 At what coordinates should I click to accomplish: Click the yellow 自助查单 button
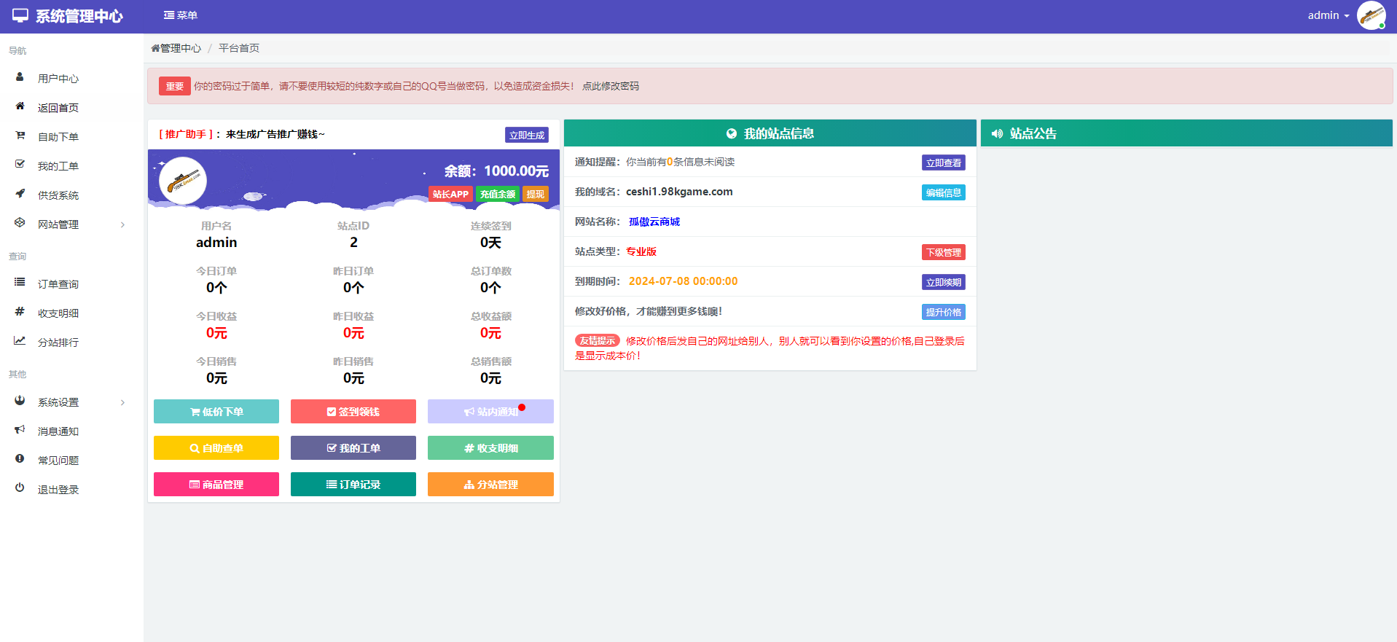pos(216,448)
